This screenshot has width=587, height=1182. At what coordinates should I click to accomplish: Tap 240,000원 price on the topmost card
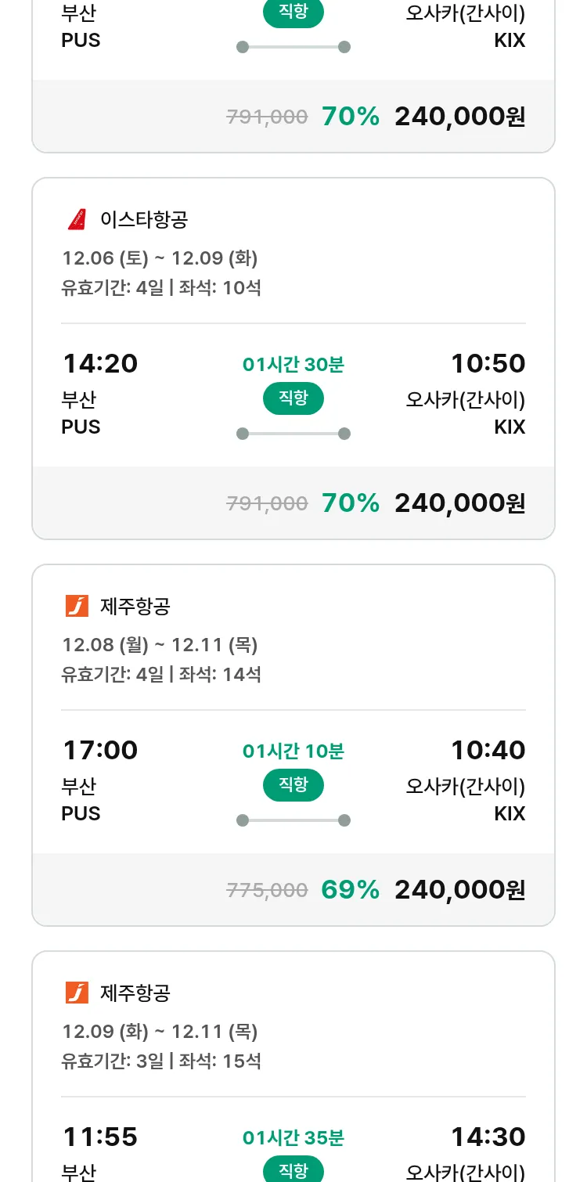pyautogui.click(x=459, y=117)
